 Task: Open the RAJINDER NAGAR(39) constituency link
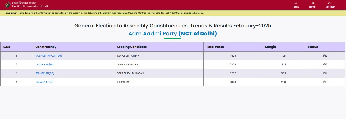pos(49,56)
